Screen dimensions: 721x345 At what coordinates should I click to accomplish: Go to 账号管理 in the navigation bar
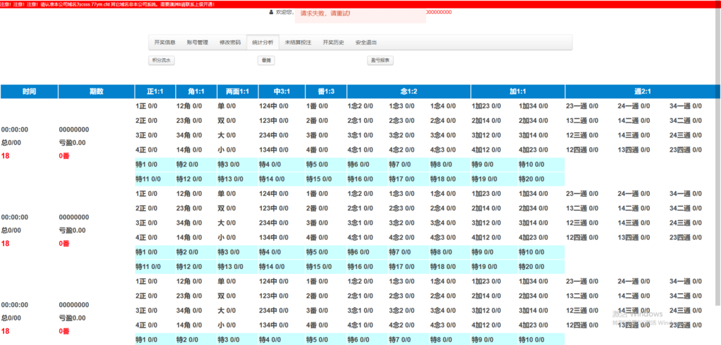(x=197, y=42)
